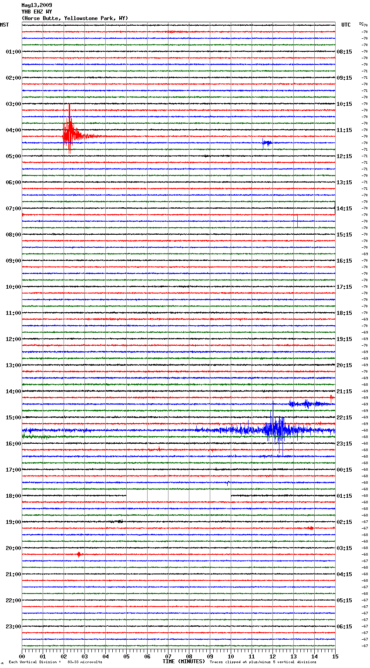Click the 21:15 UTC time label

(x=344, y=391)
